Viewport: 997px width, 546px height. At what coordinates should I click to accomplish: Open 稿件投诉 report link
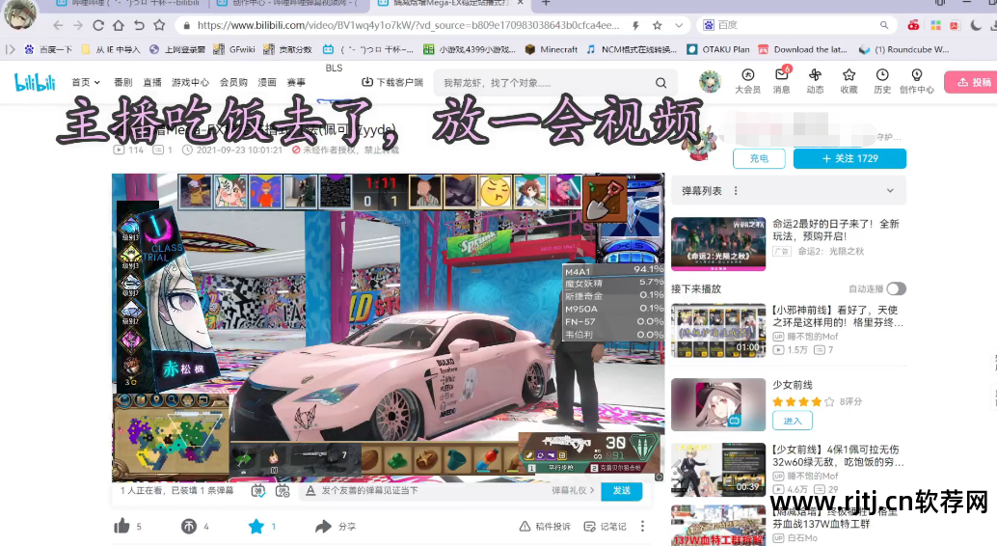click(545, 527)
